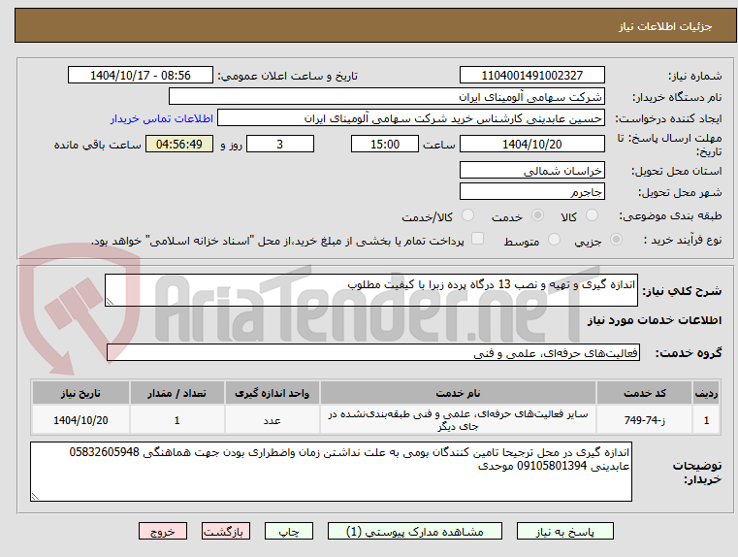Click the unit cell عدد
Image resolution: width=738 pixels, height=557 pixels.
(x=273, y=420)
